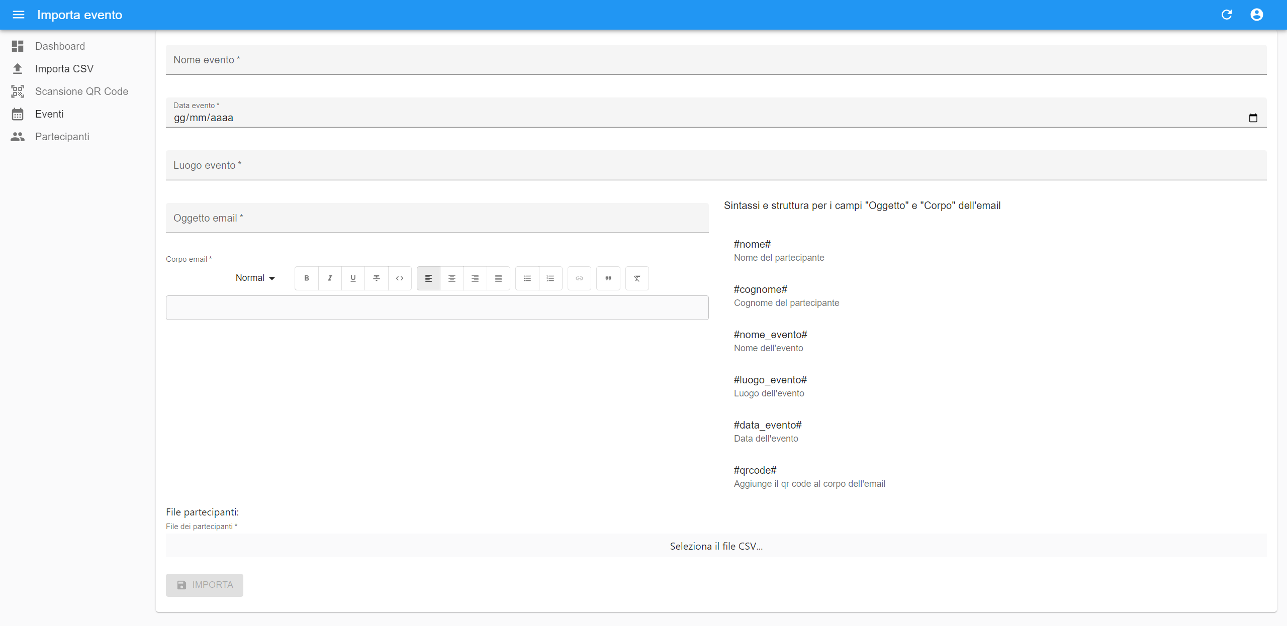
Task: Align email body text left
Action: point(428,278)
